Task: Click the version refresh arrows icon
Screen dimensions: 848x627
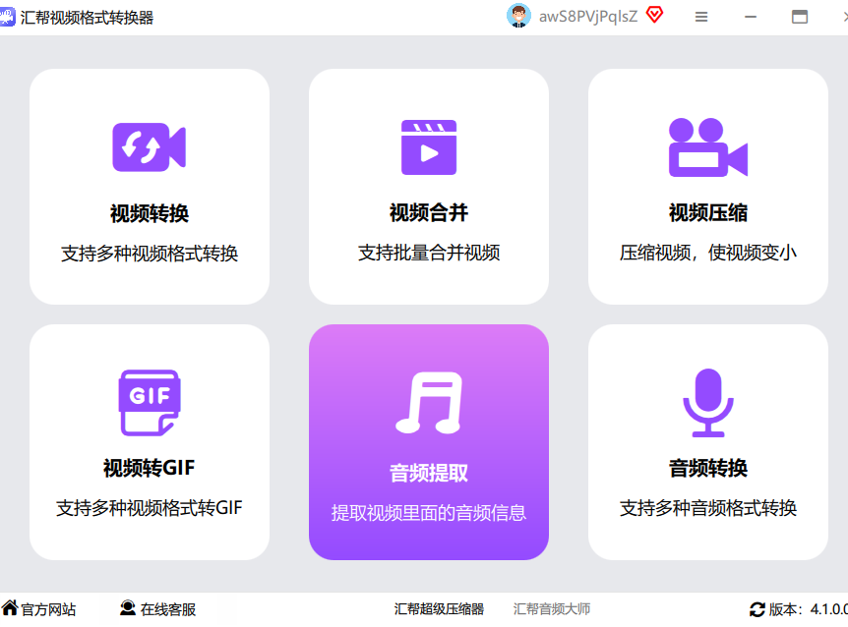Action: tap(757, 609)
